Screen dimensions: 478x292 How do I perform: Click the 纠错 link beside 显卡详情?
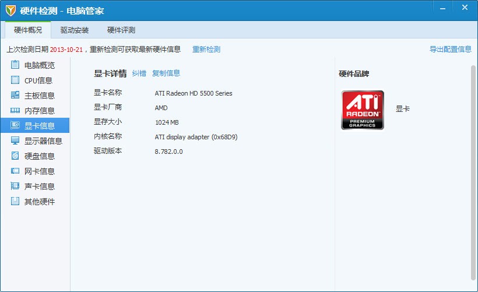coord(139,73)
